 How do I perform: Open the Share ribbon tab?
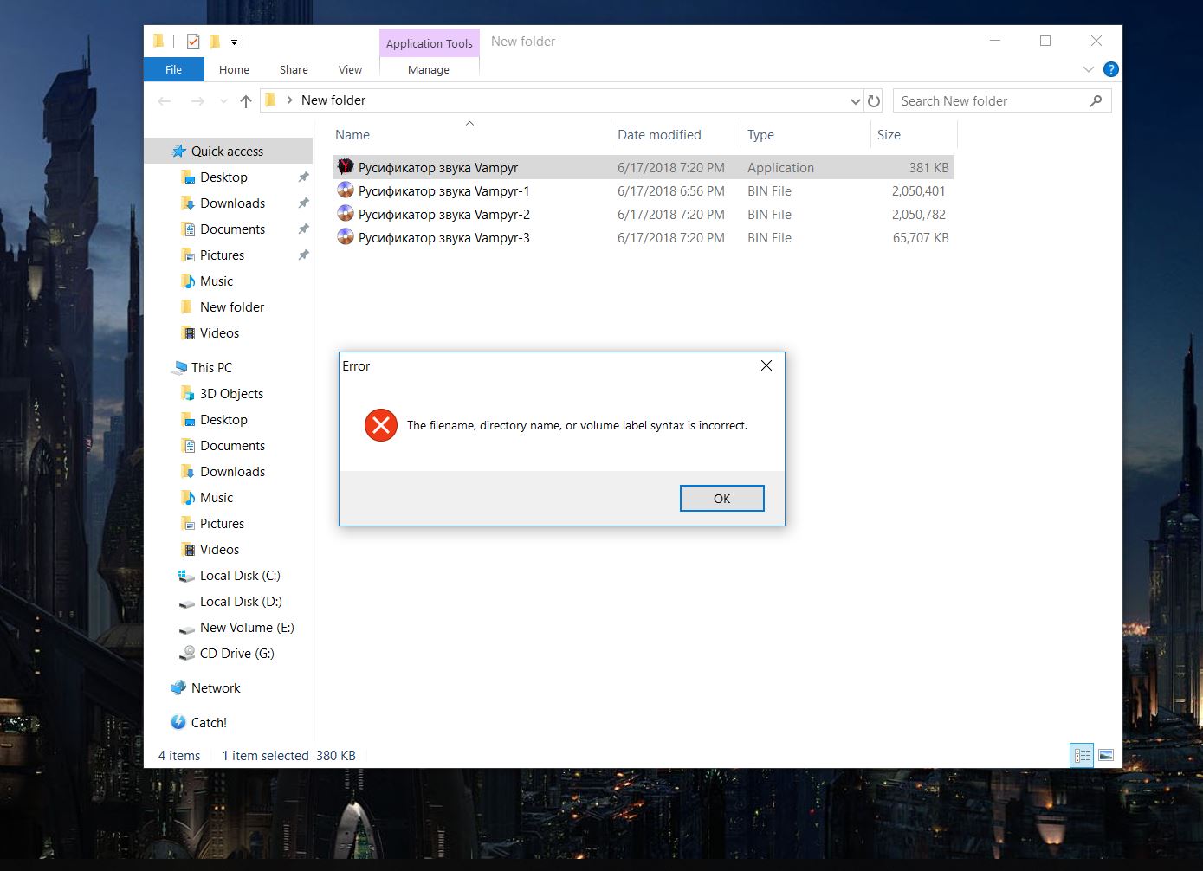(294, 69)
